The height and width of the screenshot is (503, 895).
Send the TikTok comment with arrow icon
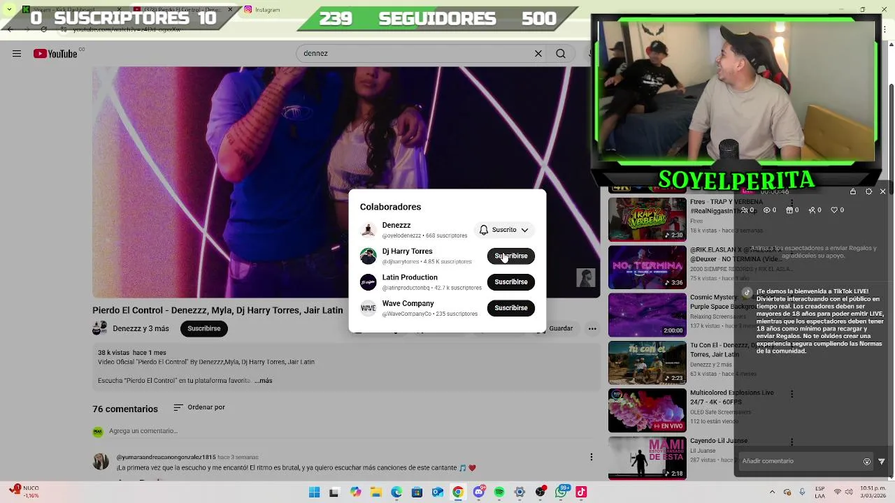pos(881,461)
